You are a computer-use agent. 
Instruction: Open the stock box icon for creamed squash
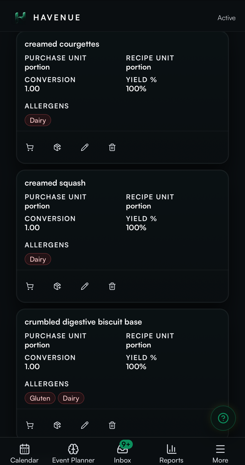(57, 286)
